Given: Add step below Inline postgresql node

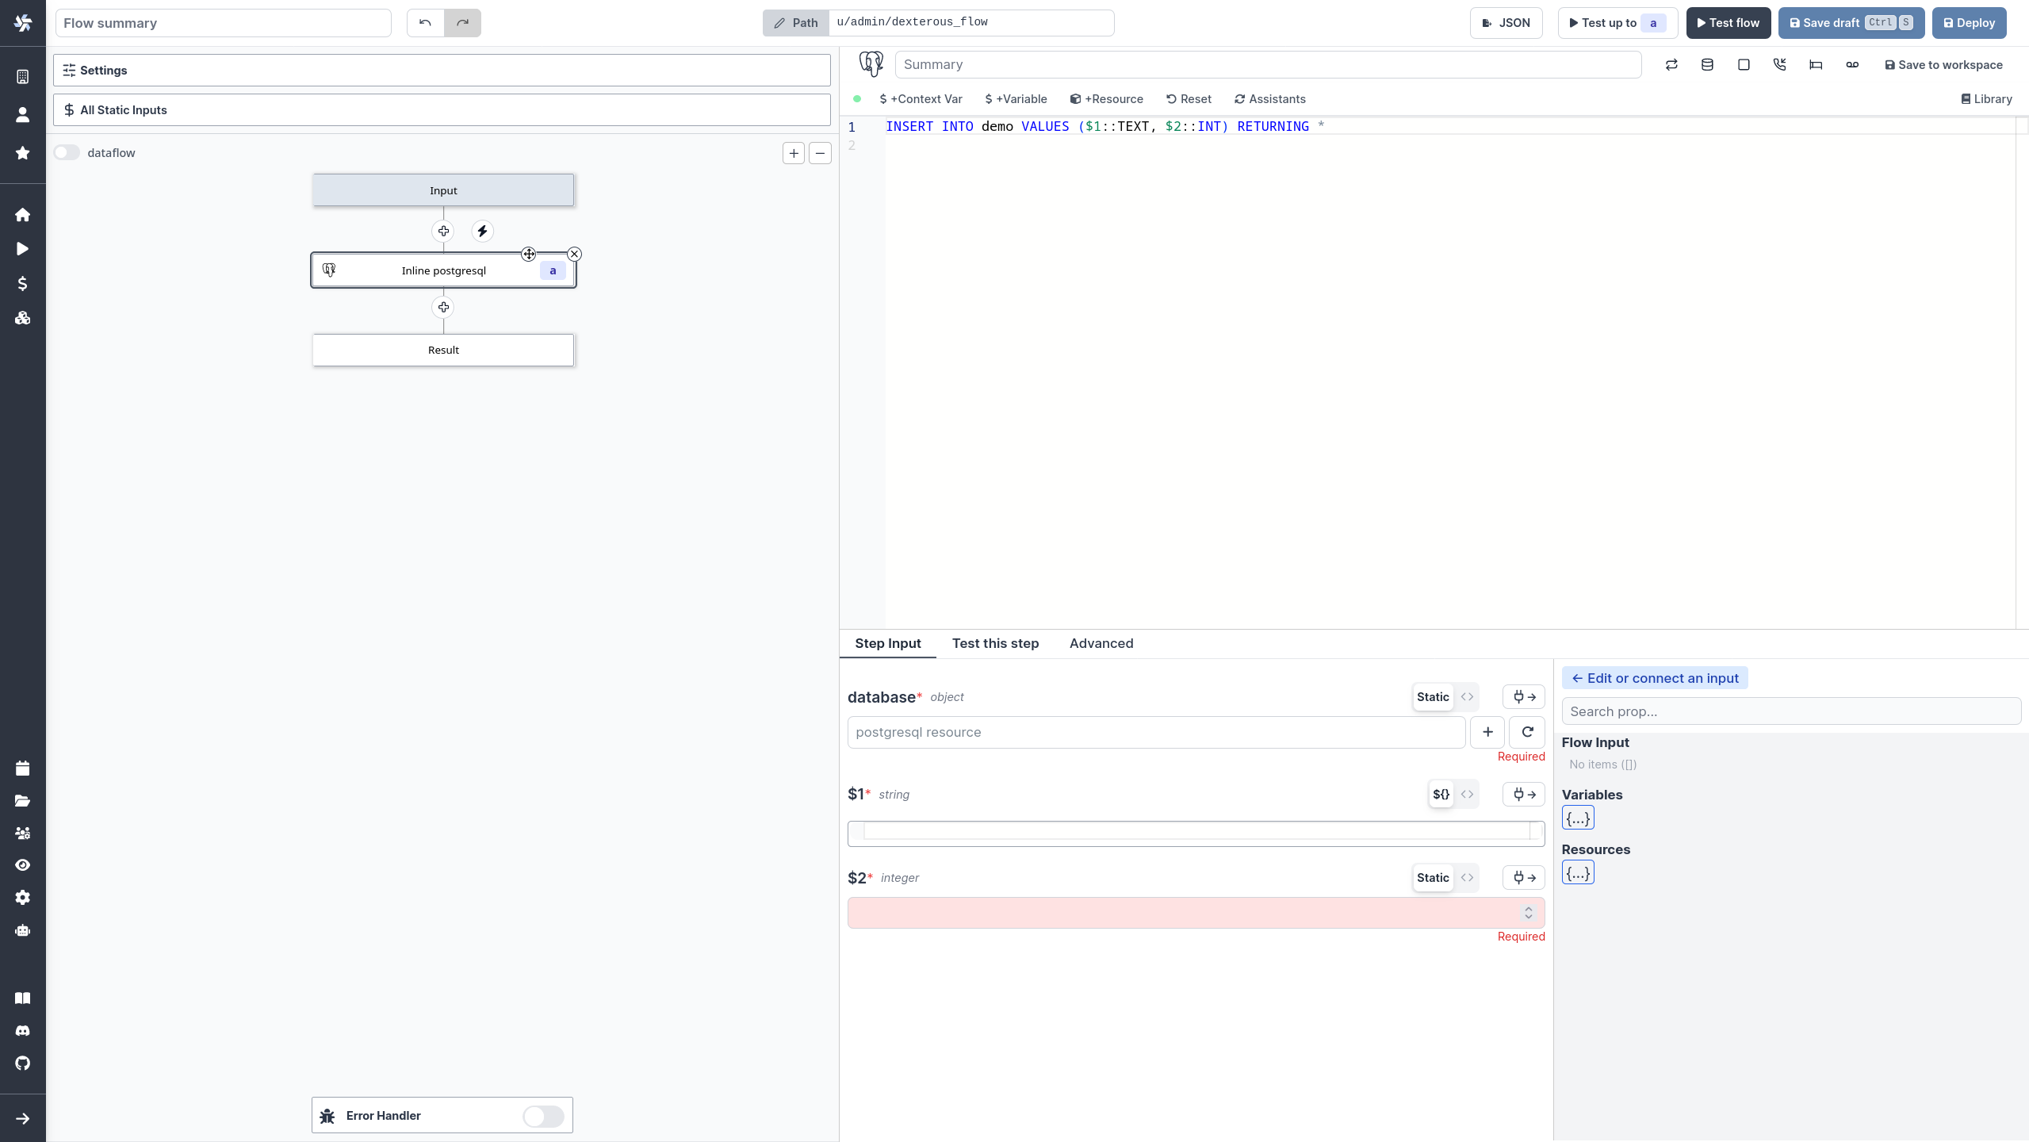Looking at the screenshot, I should [443, 308].
